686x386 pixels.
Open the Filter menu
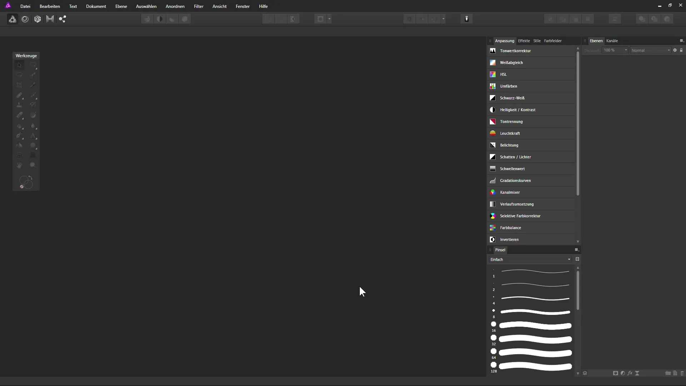[x=199, y=6]
